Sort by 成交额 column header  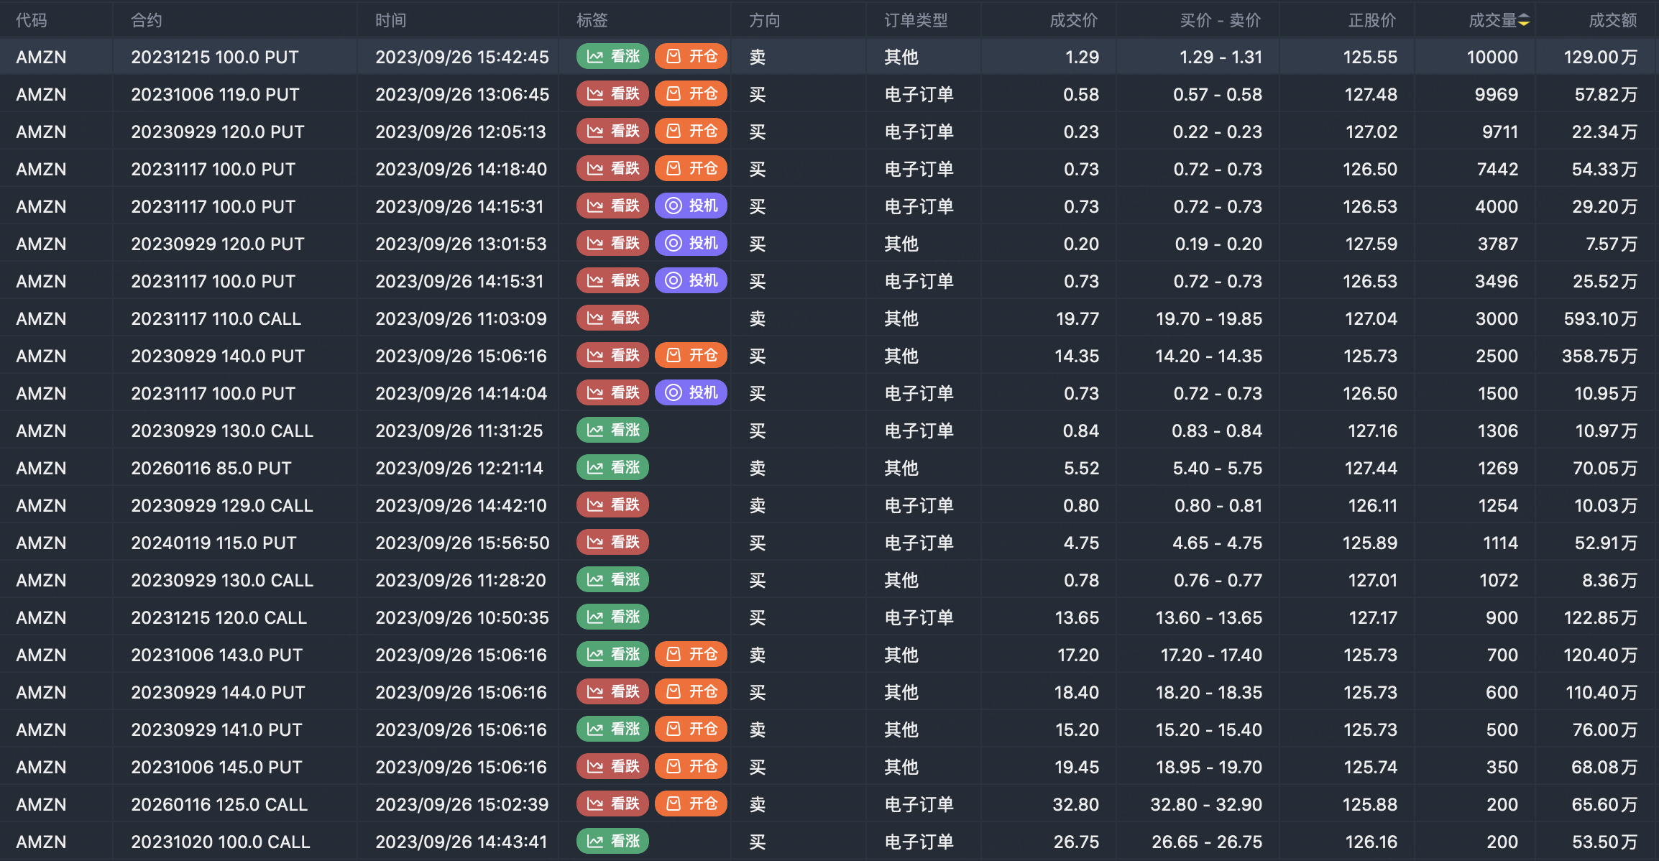click(x=1613, y=20)
